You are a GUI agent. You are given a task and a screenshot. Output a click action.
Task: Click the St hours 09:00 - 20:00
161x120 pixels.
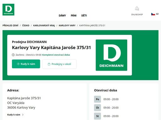click(x=111, y=116)
